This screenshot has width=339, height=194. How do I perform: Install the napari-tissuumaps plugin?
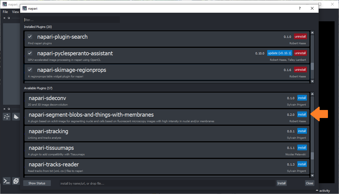[x=302, y=148]
